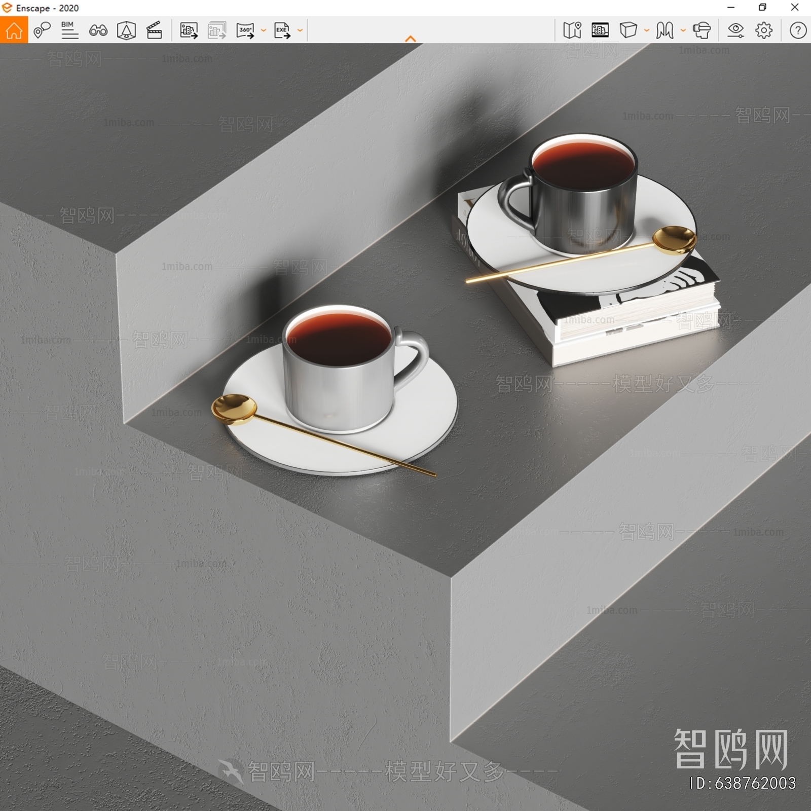Take a screenshot render export
Screen dimensions: 811x811
pyautogui.click(x=189, y=30)
